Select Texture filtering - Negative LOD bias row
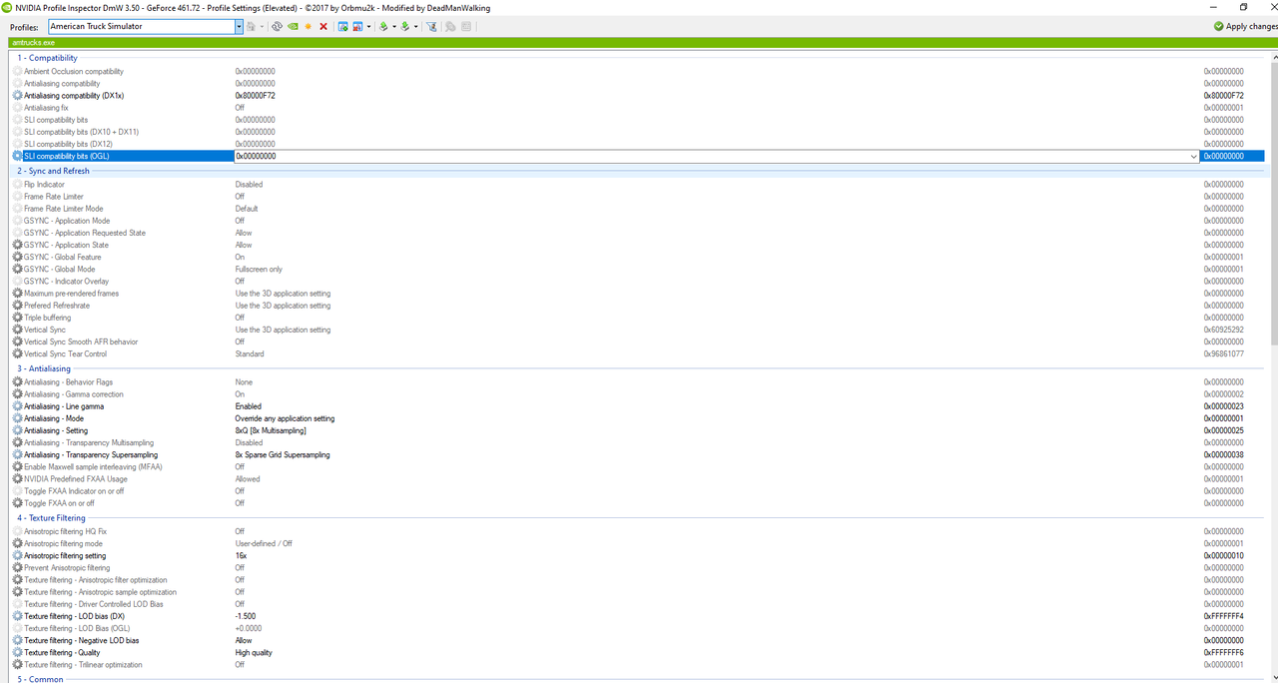The height and width of the screenshot is (683, 1278). (639, 640)
